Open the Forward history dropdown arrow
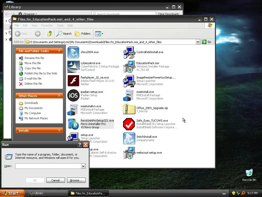The height and width of the screenshot is (197, 262). pos(43,34)
